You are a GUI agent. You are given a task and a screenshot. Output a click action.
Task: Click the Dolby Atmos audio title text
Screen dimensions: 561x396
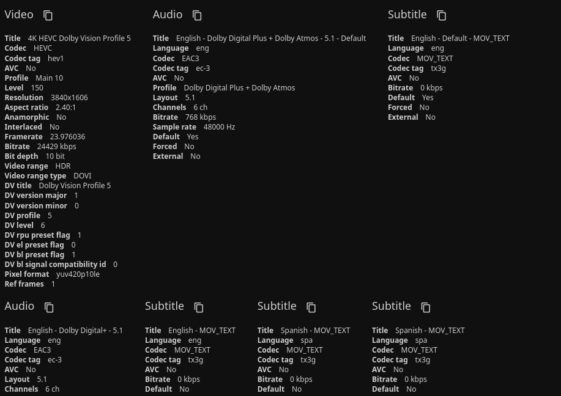pyautogui.click(x=270, y=38)
